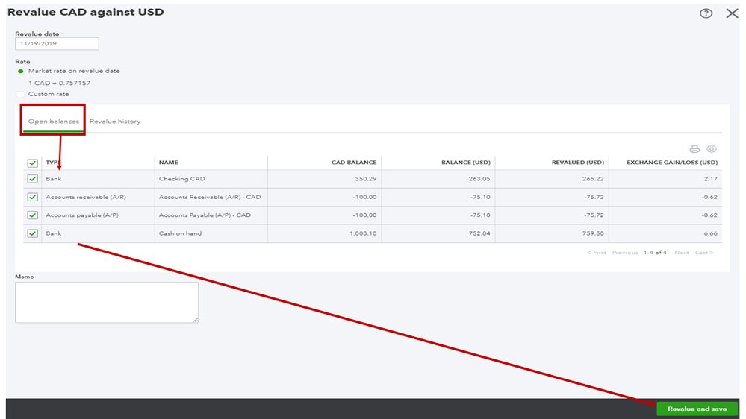Select the Cash on hand name cell

click(x=180, y=233)
